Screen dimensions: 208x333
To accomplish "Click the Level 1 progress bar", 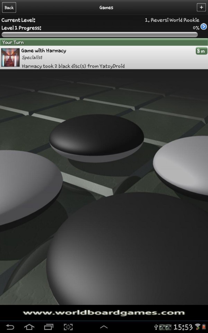I will [99, 35].
